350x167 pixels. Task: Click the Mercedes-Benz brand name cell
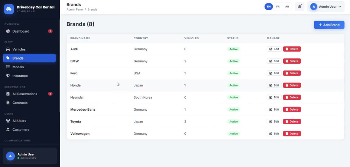pyautogui.click(x=83, y=109)
